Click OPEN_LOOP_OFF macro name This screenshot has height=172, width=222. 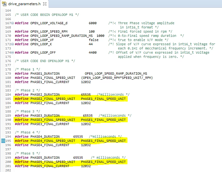point(43,52)
